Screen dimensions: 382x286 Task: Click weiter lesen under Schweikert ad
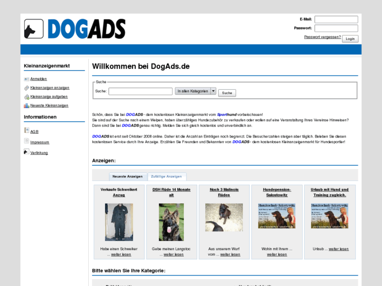coord(121,255)
